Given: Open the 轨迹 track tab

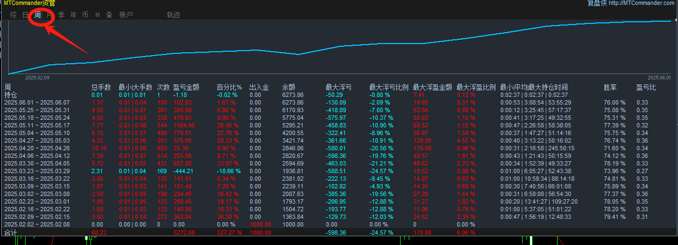Looking at the screenshot, I should point(173,15).
